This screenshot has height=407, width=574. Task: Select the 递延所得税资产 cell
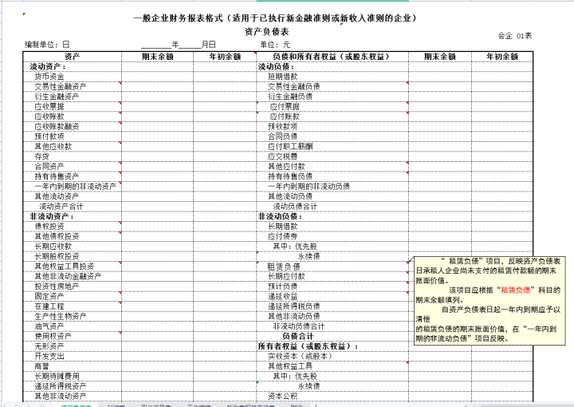coord(72,386)
